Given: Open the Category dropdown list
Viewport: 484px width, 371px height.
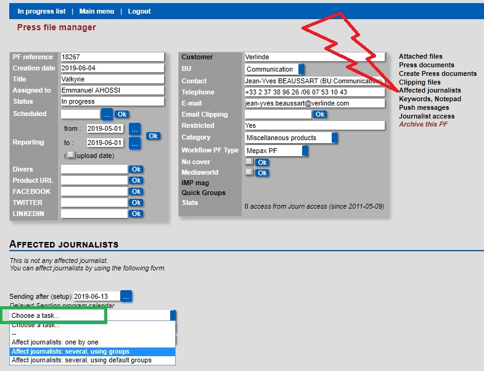Looking at the screenshot, I should tap(334, 138).
